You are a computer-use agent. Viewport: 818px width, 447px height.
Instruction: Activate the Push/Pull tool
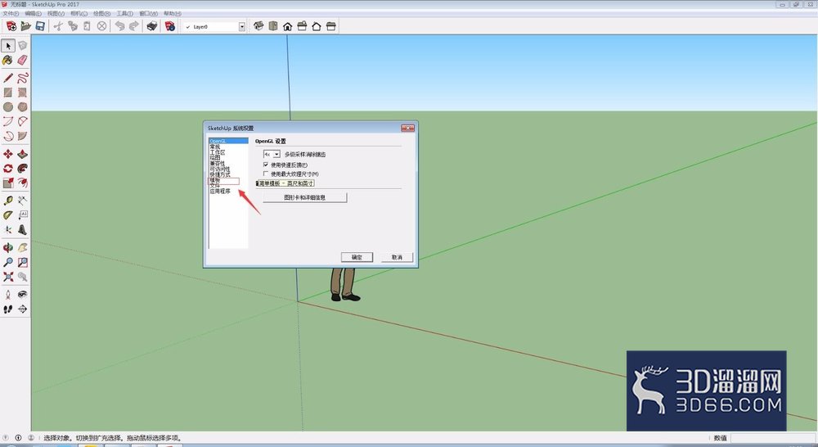[22, 154]
